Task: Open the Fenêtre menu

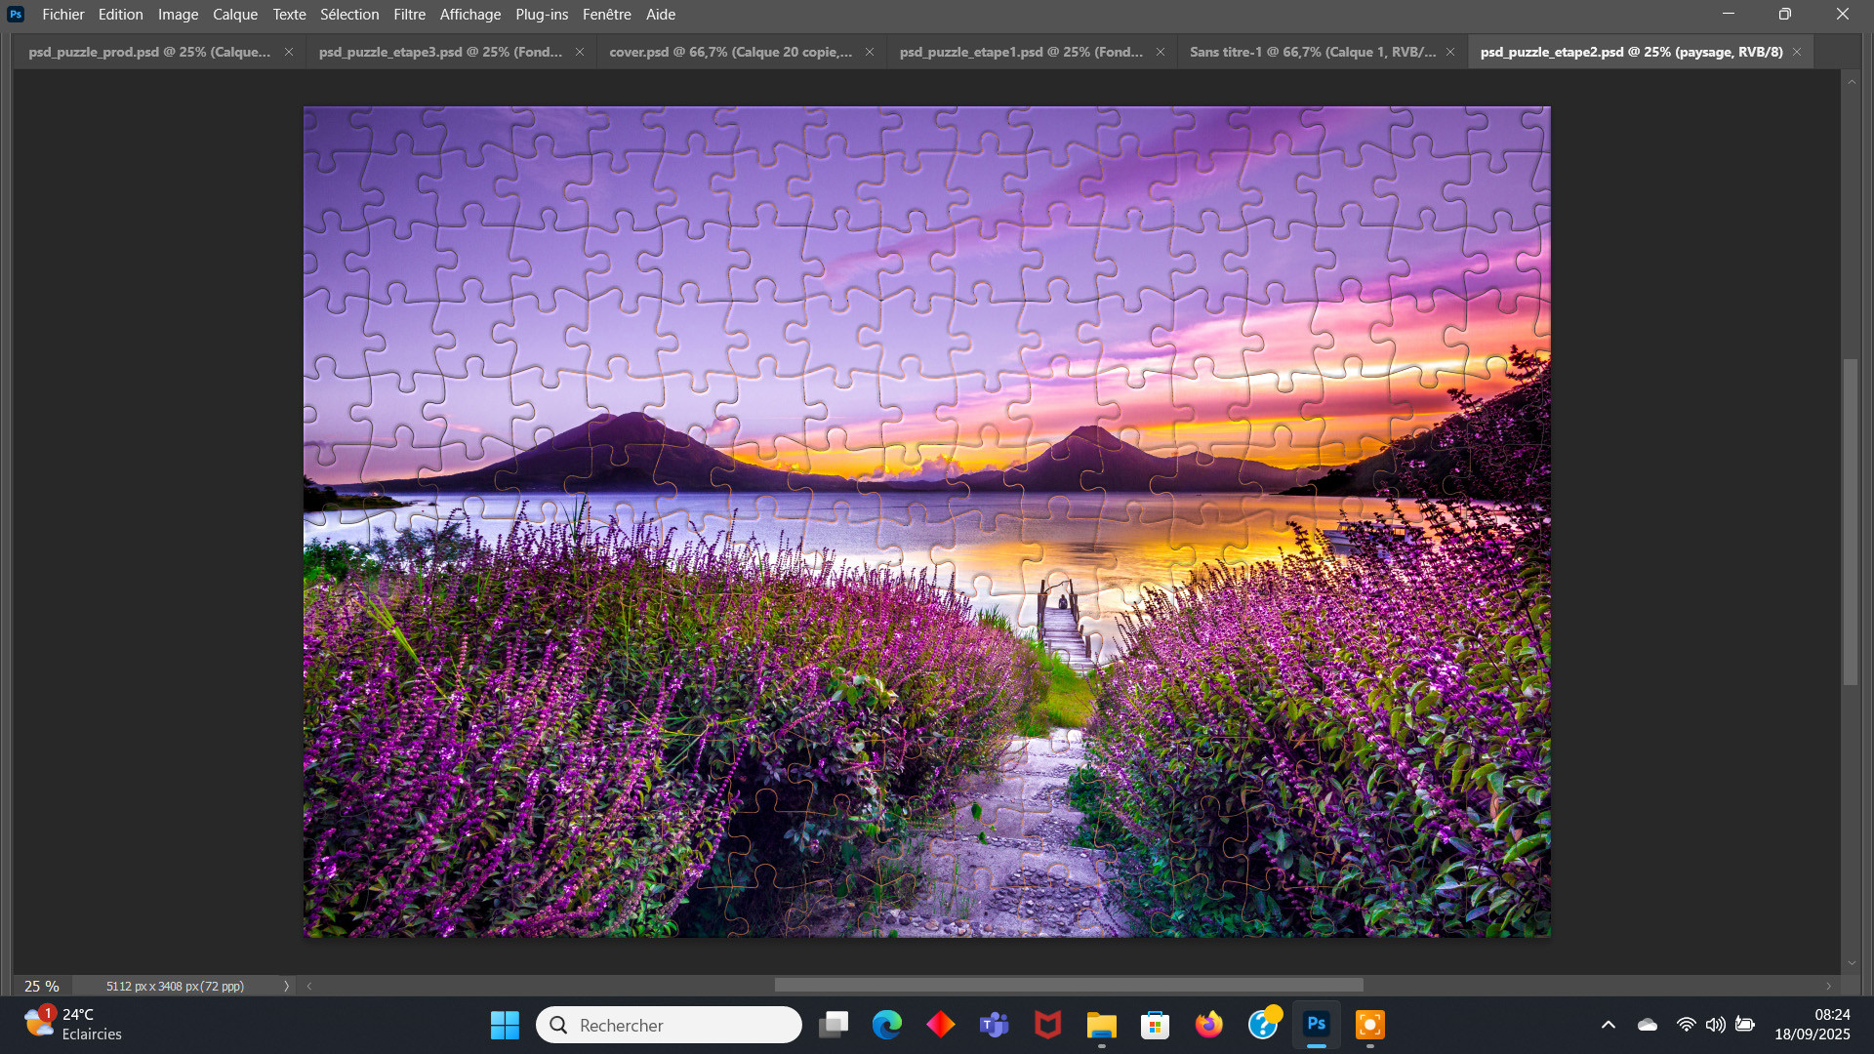Action: coord(606,15)
